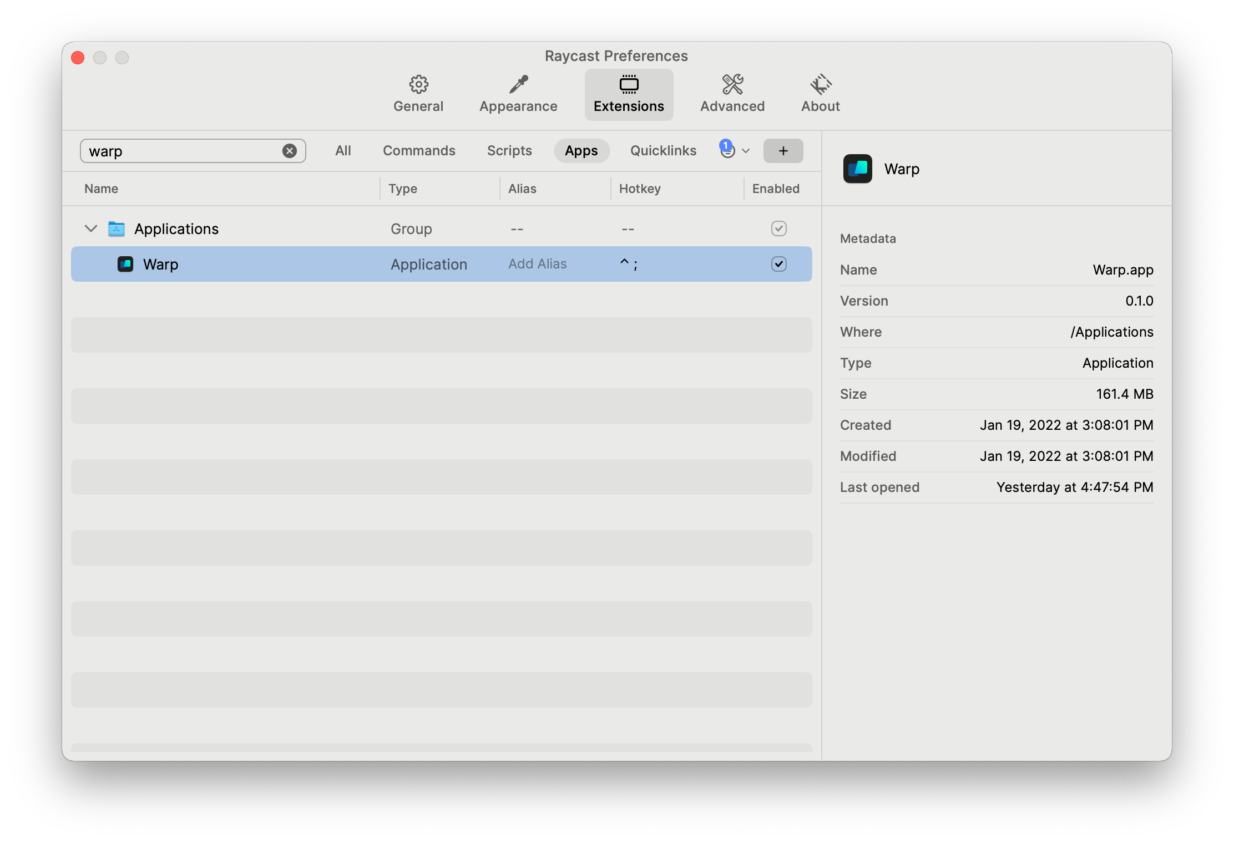
Task: Click the plus add button
Action: (x=783, y=151)
